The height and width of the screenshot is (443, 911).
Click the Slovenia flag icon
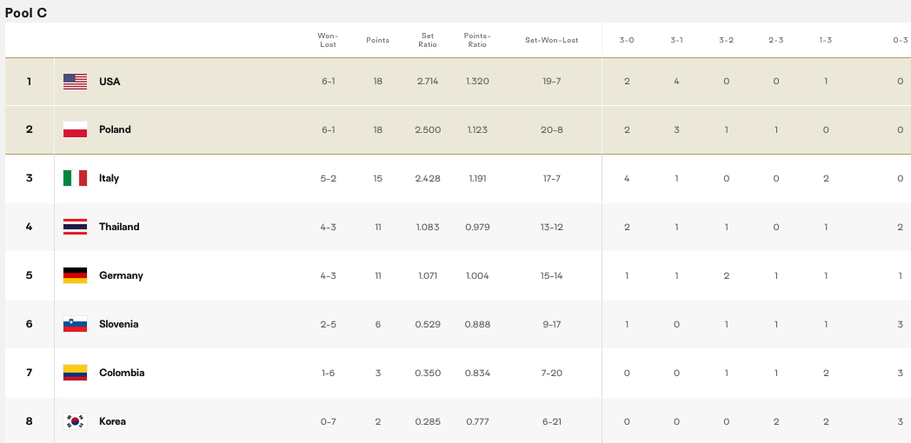pos(75,324)
